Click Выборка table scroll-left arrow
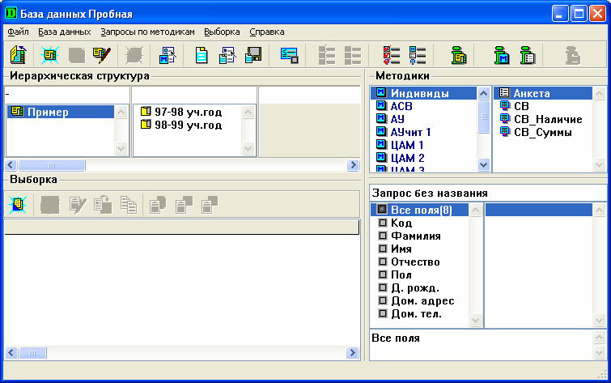 pyautogui.click(x=11, y=353)
